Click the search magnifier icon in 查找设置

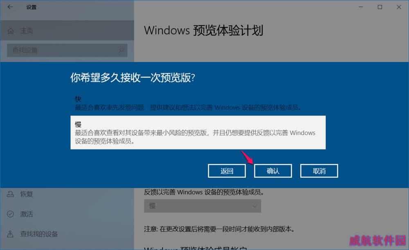coord(121,50)
